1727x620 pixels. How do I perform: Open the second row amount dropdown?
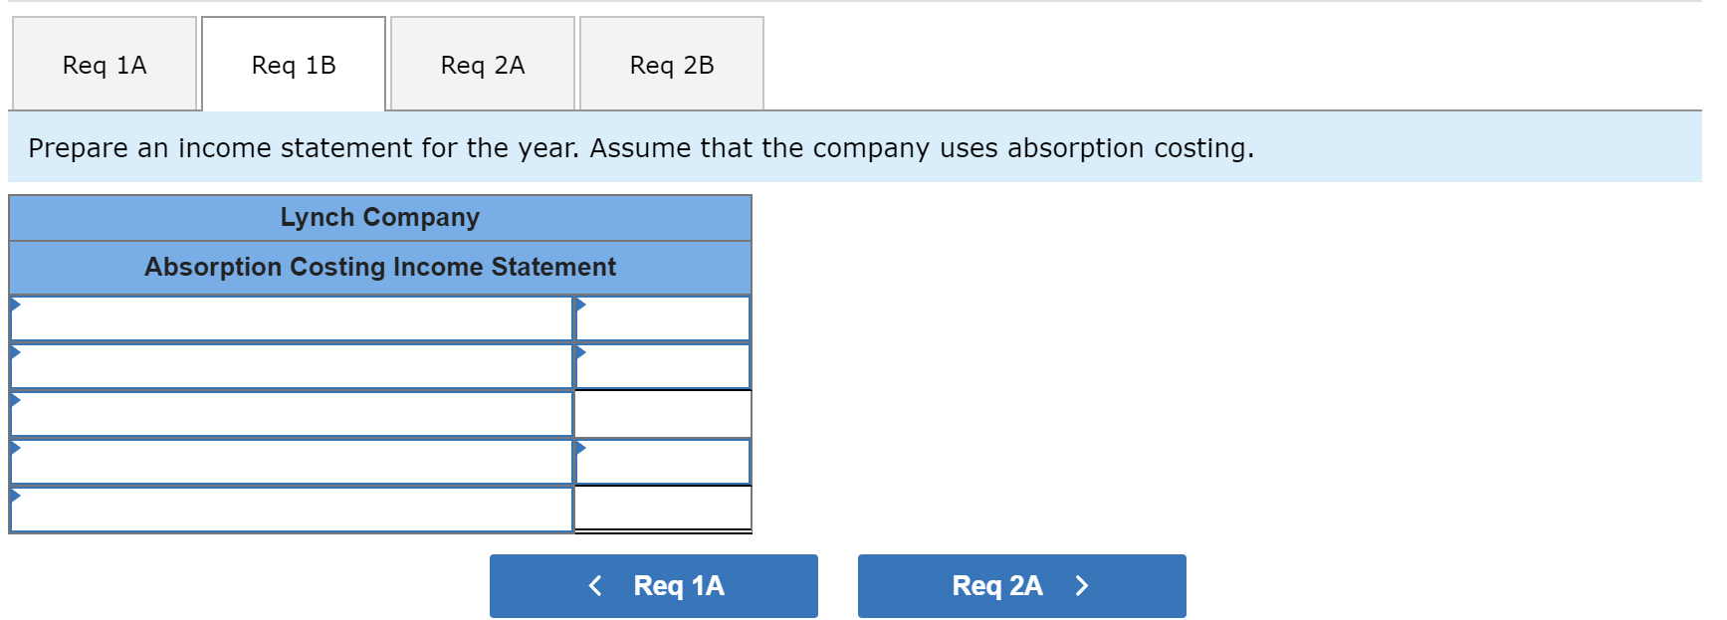(661, 365)
